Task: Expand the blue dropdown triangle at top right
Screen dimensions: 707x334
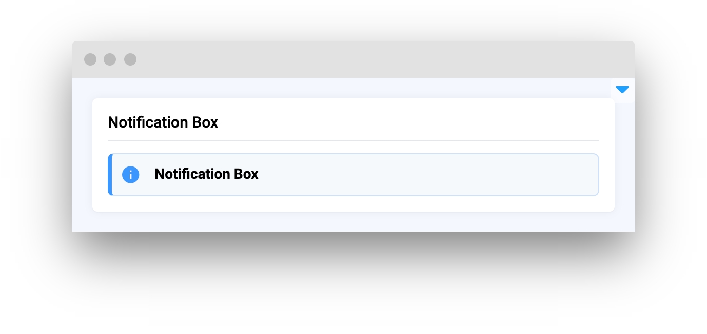Action: (622, 90)
